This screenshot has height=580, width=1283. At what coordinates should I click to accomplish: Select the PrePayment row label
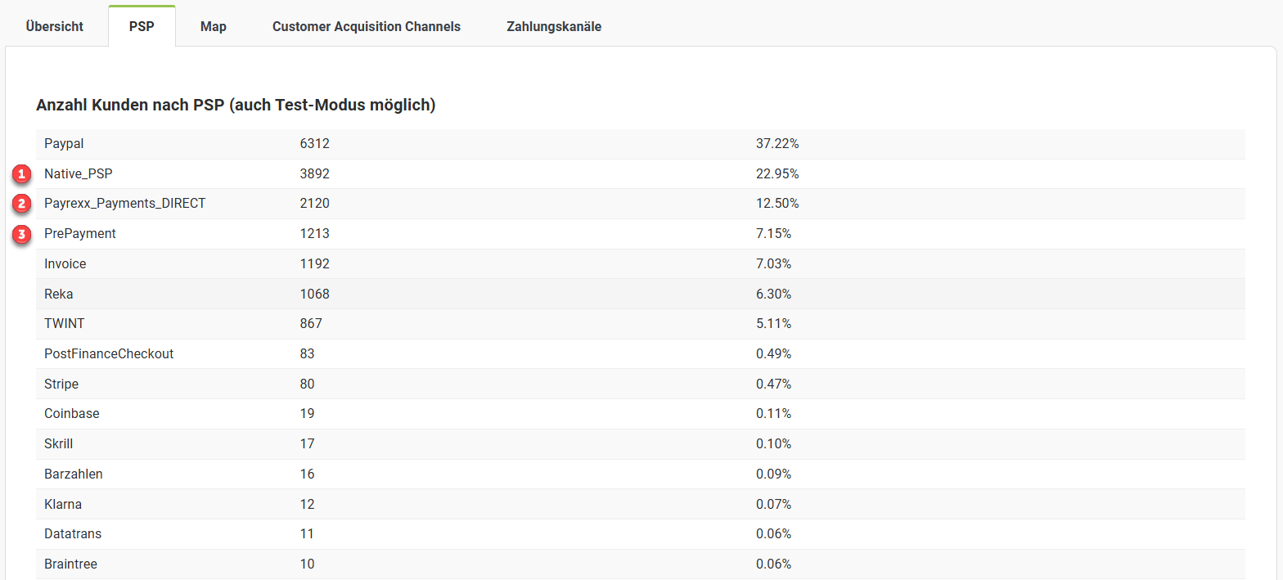[80, 233]
